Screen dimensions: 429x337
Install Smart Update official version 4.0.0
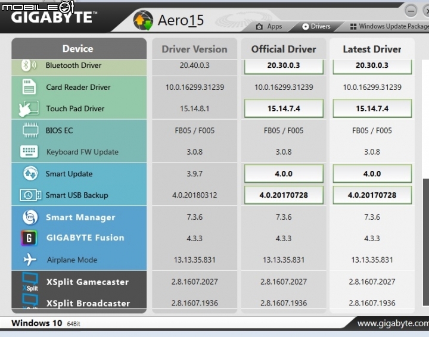tap(284, 173)
